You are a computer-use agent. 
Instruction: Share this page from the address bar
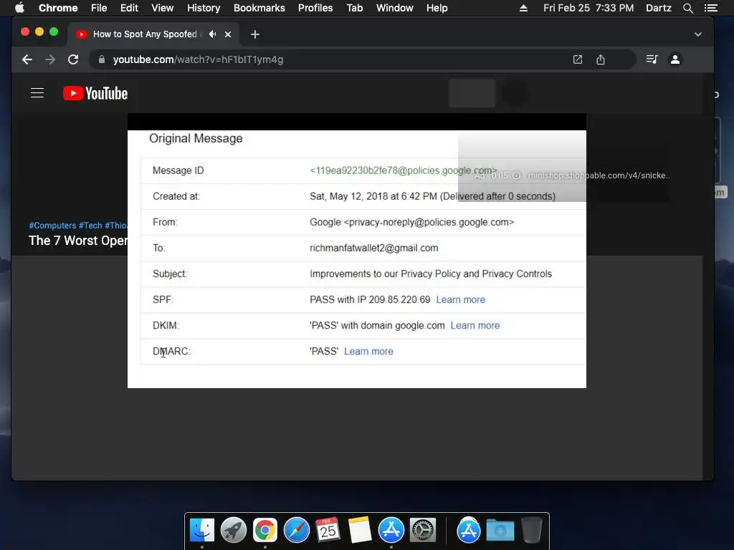pos(601,59)
